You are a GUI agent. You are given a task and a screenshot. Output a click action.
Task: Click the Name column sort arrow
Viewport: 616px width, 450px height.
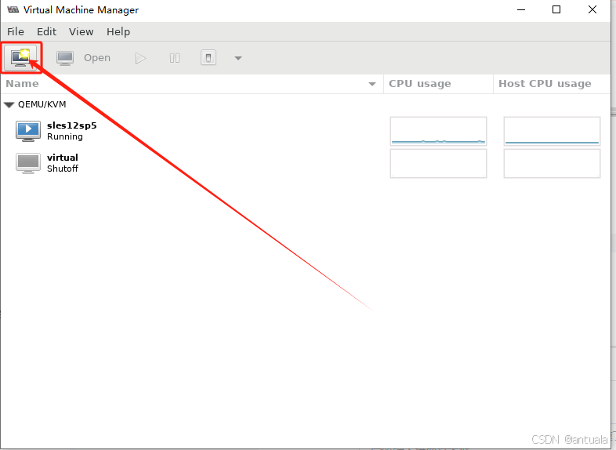(x=372, y=84)
